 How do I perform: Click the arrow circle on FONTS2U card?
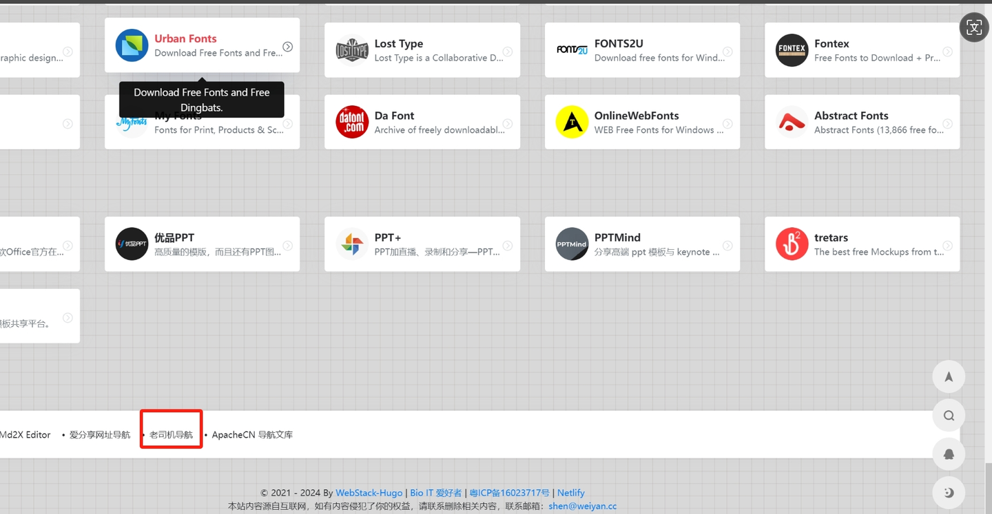pos(727,52)
